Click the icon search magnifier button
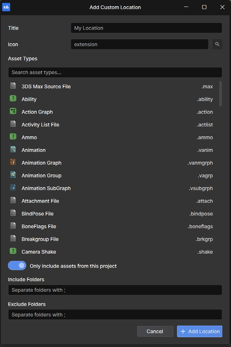Screen dimensions: 231x347 217,44
